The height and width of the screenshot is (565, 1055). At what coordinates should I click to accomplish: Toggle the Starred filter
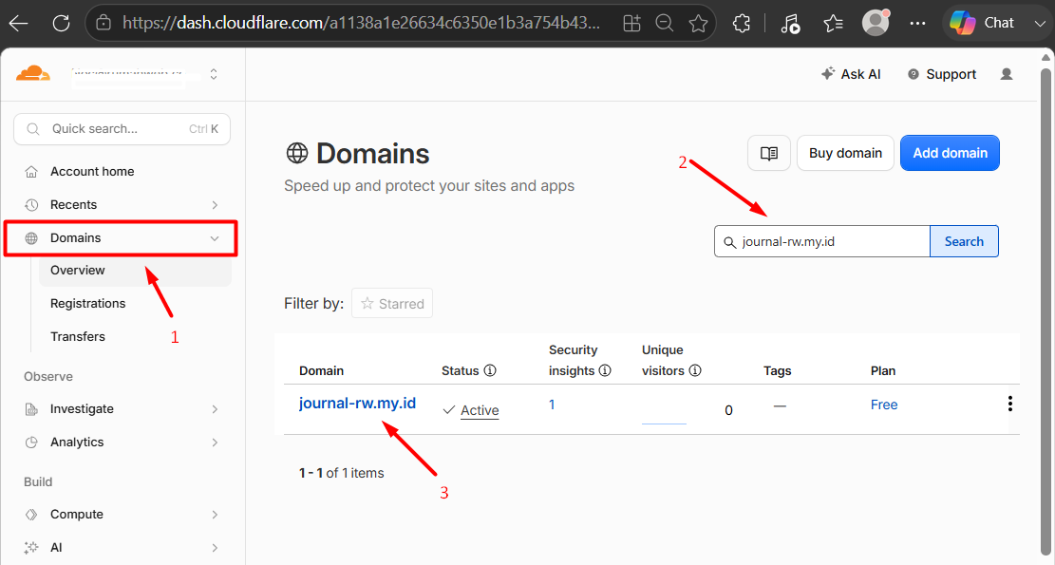click(x=392, y=303)
